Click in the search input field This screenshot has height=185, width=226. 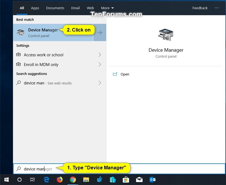[119, 168]
